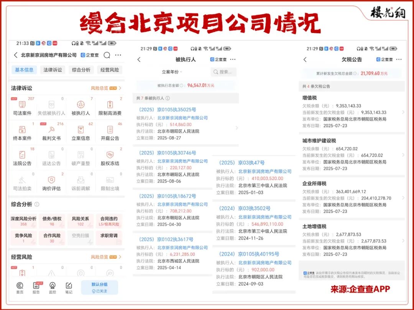Switch to the 基本信息 tab

pos(24,70)
